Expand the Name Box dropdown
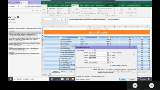The width and height of the screenshot is (160, 90). pyautogui.click(x=51, y=19)
